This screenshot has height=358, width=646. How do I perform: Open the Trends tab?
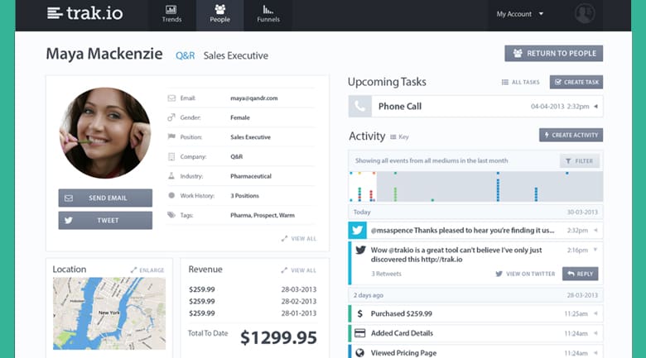click(171, 14)
